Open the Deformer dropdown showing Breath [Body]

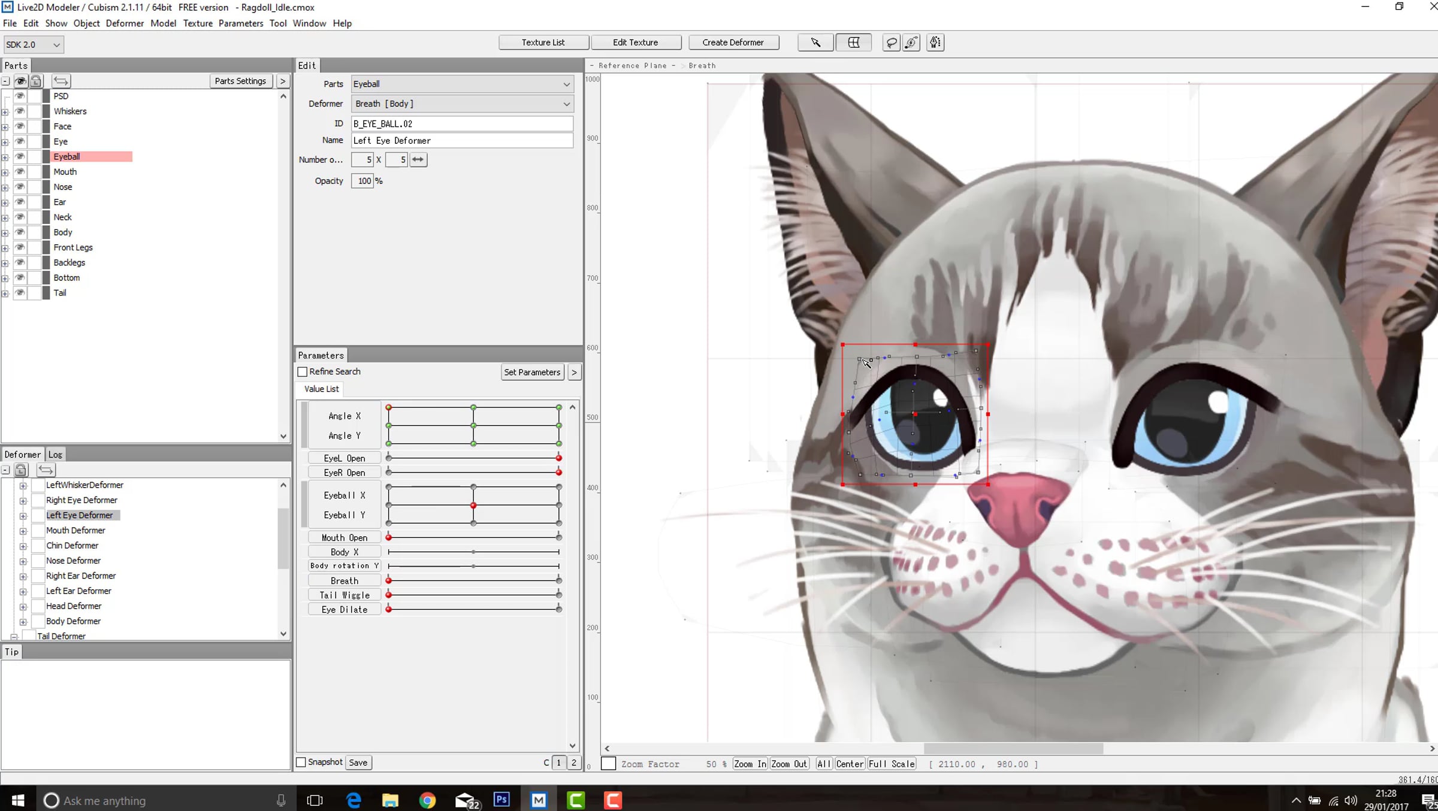(x=462, y=104)
